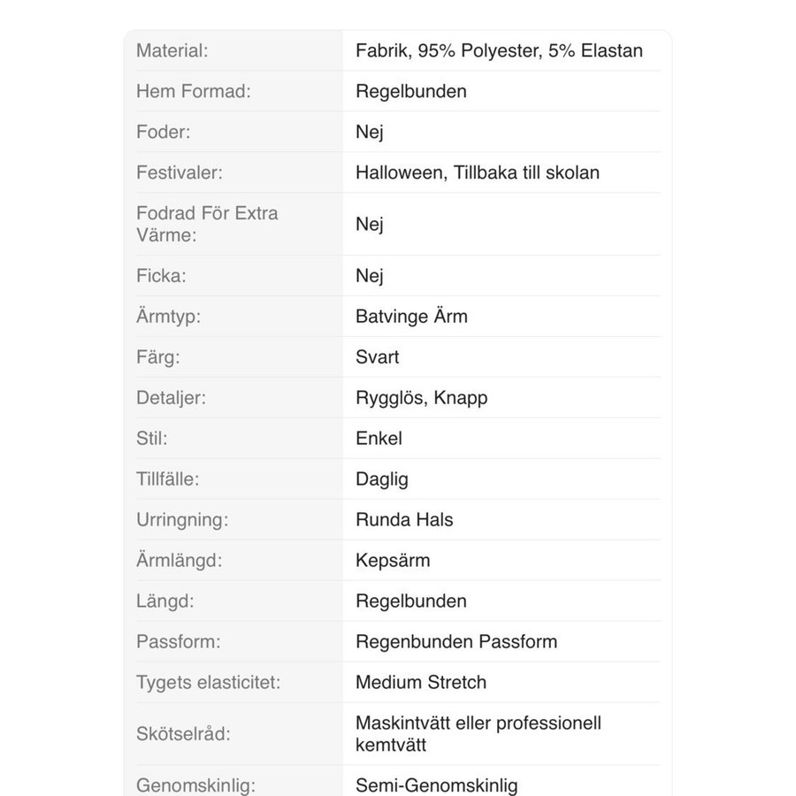Click the Ficka label
The height and width of the screenshot is (796, 796).
(161, 276)
